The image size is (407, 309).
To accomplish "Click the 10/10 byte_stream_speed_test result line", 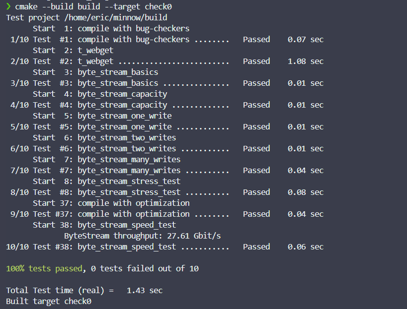I will coord(165,247).
